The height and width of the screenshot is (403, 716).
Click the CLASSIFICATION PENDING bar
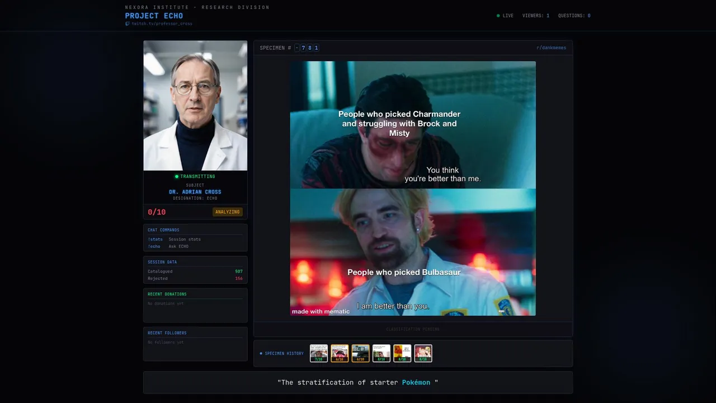point(413,329)
